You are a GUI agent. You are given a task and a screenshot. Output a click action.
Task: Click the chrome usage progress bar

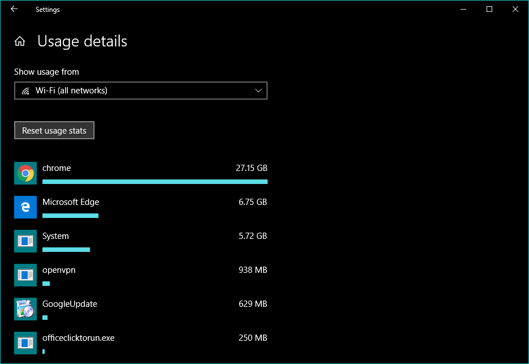tap(154, 182)
